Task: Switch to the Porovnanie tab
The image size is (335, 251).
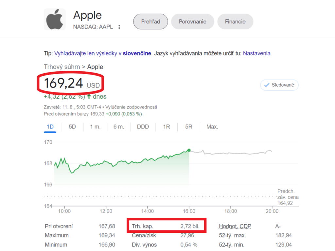Action: [x=192, y=22]
